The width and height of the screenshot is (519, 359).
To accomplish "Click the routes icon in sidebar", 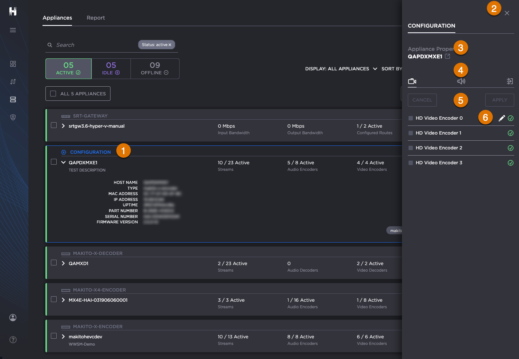I will tap(13, 82).
